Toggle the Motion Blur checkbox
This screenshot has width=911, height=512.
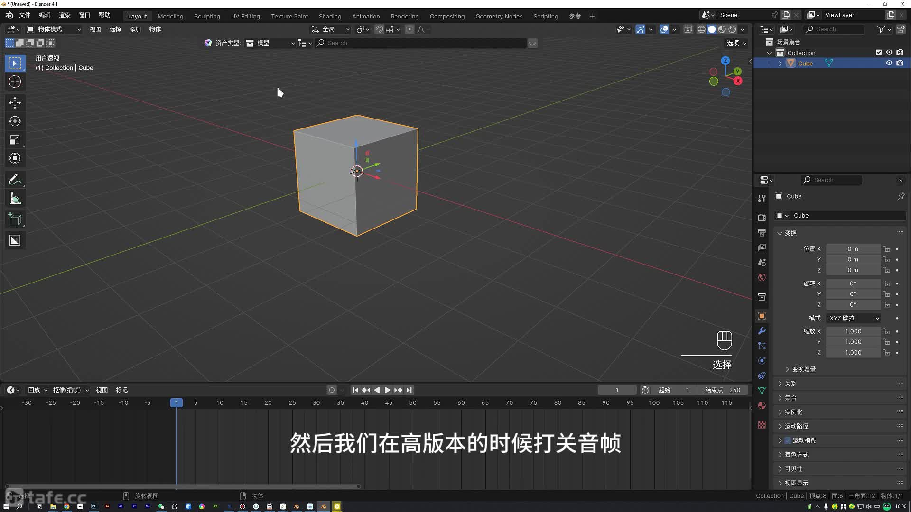tap(788, 440)
